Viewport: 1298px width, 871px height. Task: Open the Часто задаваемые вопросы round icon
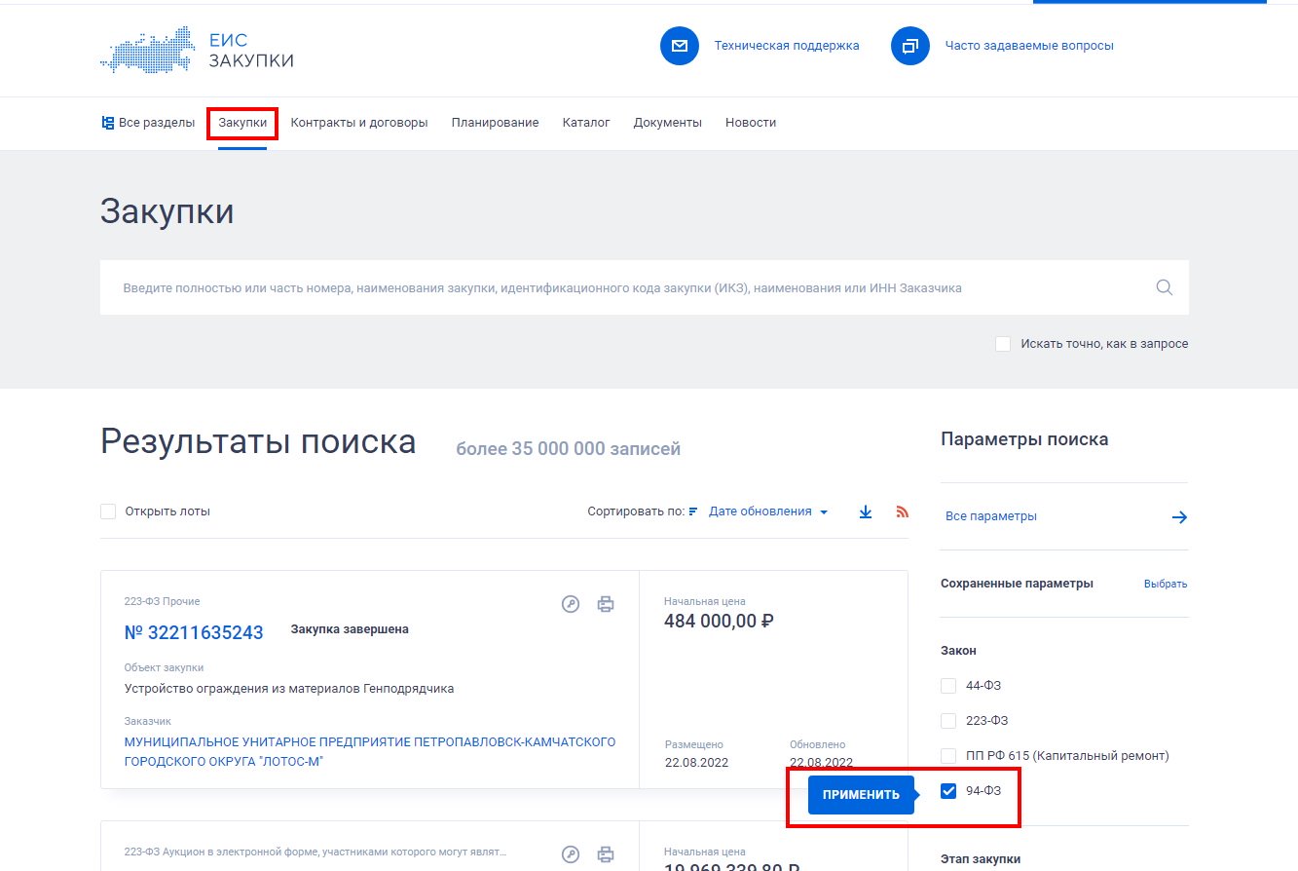(x=910, y=46)
